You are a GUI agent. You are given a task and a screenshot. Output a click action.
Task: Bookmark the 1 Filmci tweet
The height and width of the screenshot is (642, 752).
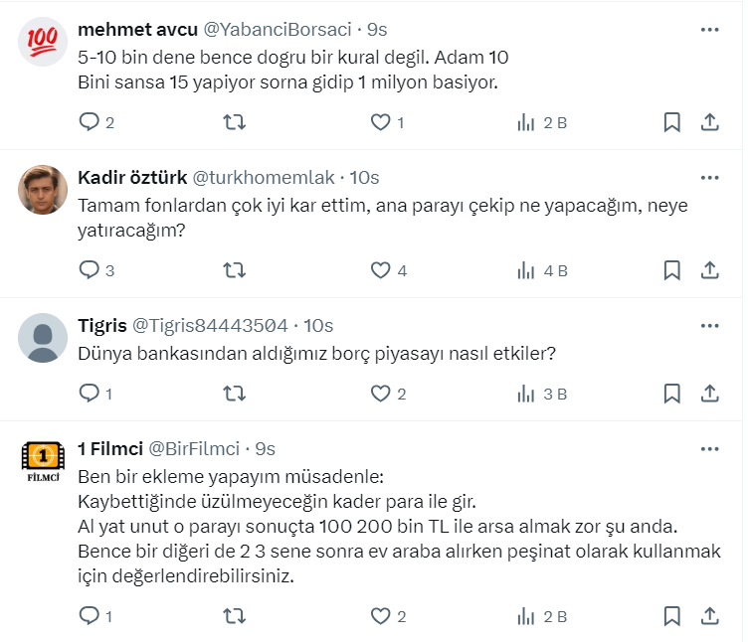(671, 615)
